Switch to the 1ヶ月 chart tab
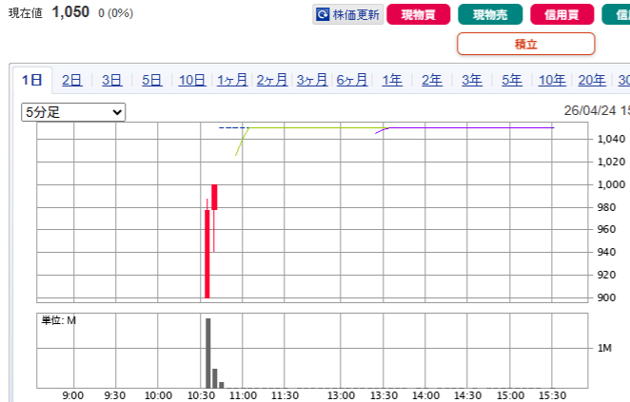The width and height of the screenshot is (630, 402). (x=232, y=81)
